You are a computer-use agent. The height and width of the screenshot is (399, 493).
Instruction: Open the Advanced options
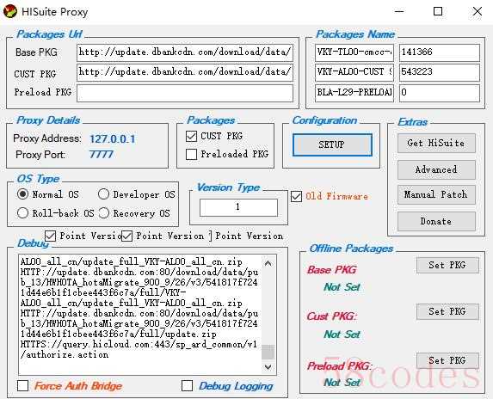coord(436,169)
